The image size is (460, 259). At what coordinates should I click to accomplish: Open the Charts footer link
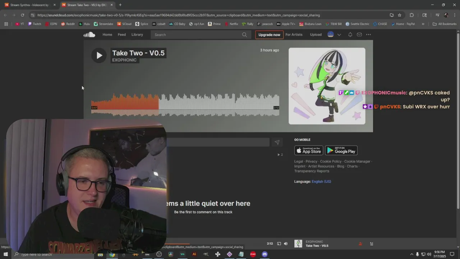point(352,166)
